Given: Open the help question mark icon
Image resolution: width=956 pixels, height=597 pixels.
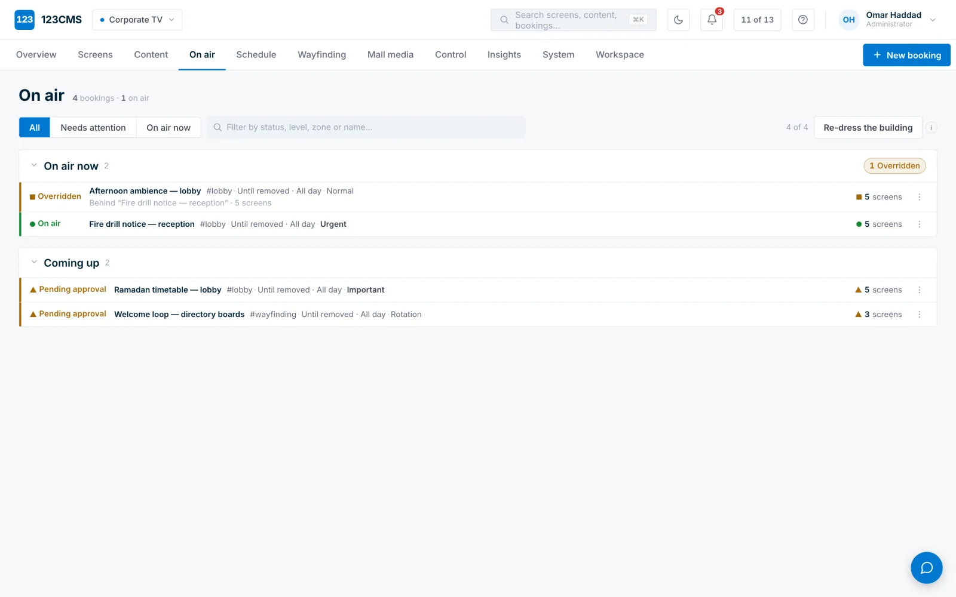Looking at the screenshot, I should [803, 20].
